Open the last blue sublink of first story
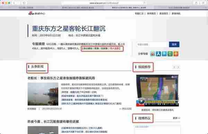 91,104
